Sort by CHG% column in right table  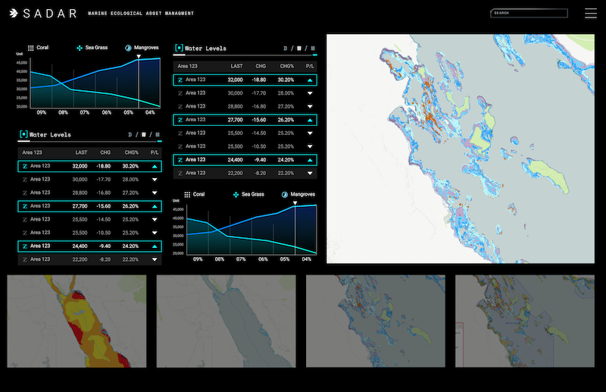pyautogui.click(x=285, y=67)
